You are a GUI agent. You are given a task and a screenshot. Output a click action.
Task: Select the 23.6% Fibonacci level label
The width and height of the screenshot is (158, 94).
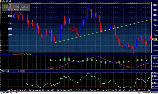[x=10, y=16]
